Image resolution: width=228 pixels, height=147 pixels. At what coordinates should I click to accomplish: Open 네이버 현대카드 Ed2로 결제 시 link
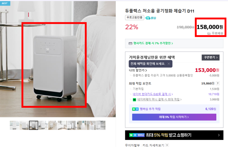coord(153,94)
